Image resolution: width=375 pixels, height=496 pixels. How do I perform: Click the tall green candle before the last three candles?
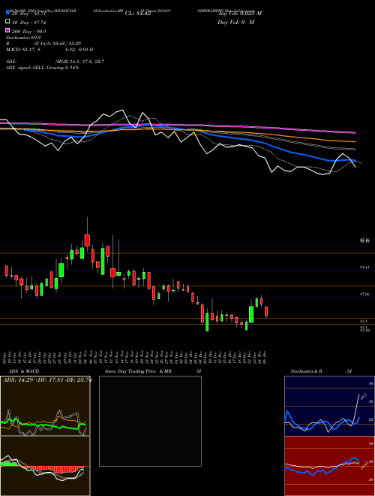click(x=251, y=314)
